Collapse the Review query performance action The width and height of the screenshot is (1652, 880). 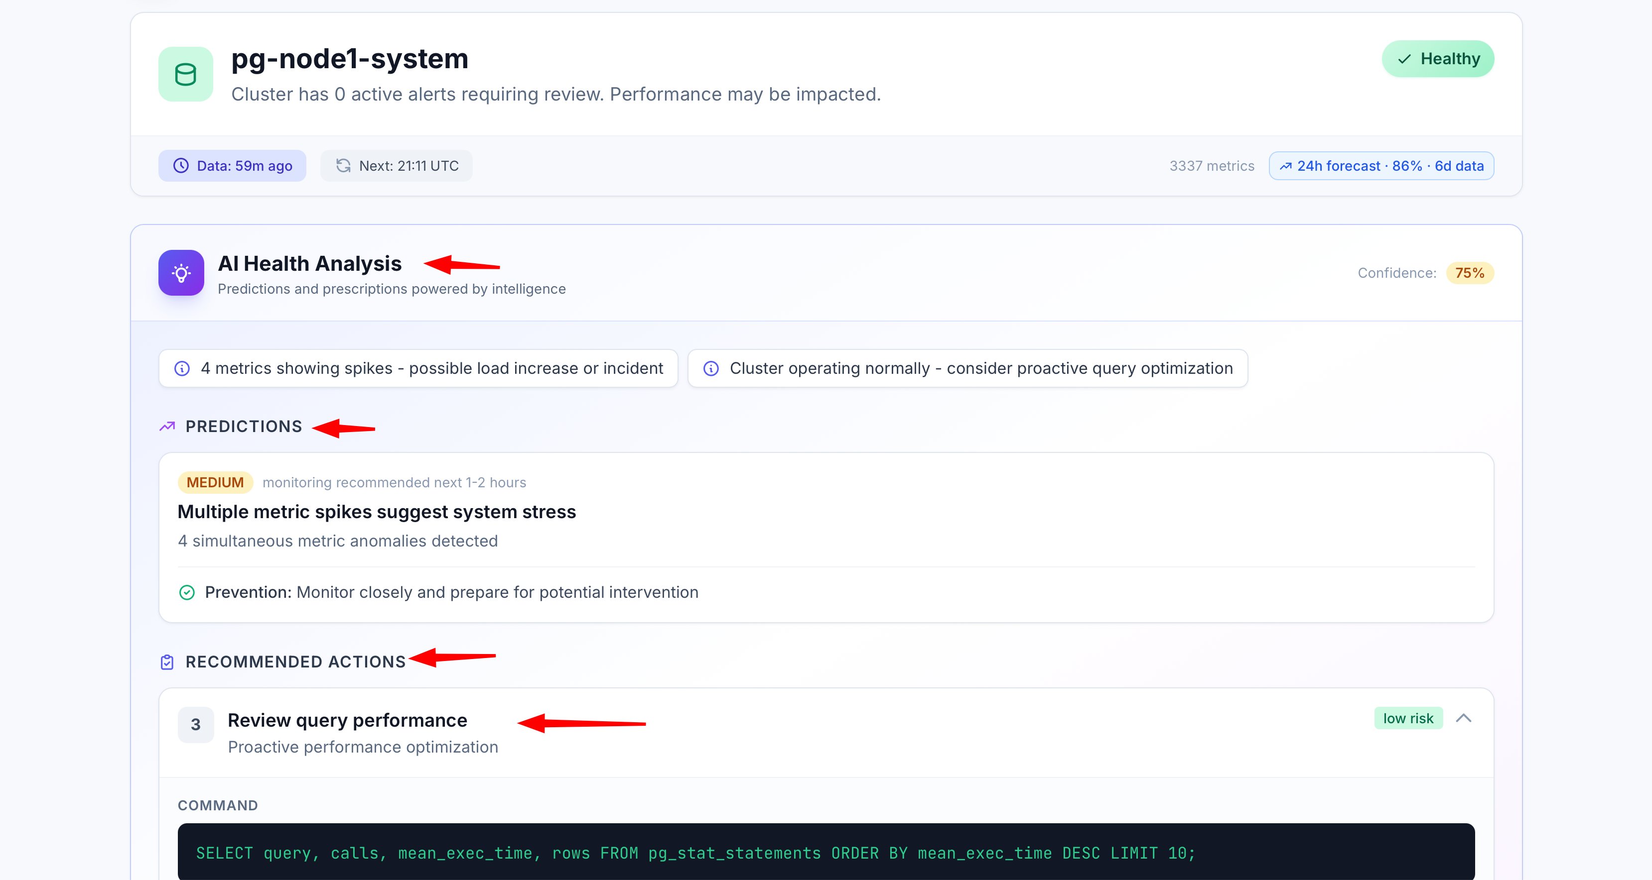[x=1464, y=719]
